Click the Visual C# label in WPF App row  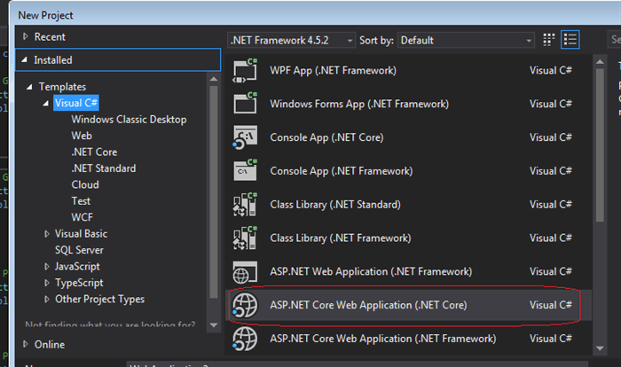tap(551, 70)
